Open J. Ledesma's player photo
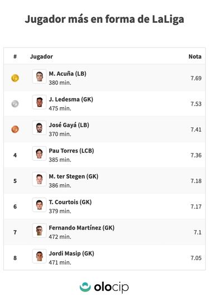The height and width of the screenshot is (301, 209). (x=39, y=102)
